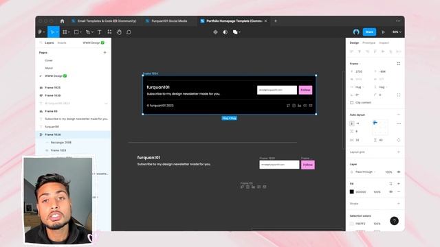Screen dimensions: 440x247
Task: Open fill style library icon
Action: click(x=390, y=184)
